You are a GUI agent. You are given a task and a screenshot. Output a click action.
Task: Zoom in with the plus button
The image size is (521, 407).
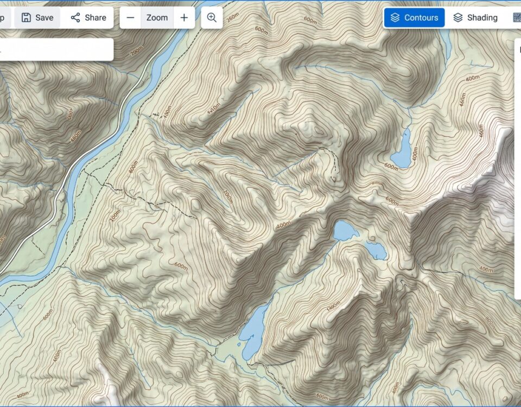click(184, 17)
